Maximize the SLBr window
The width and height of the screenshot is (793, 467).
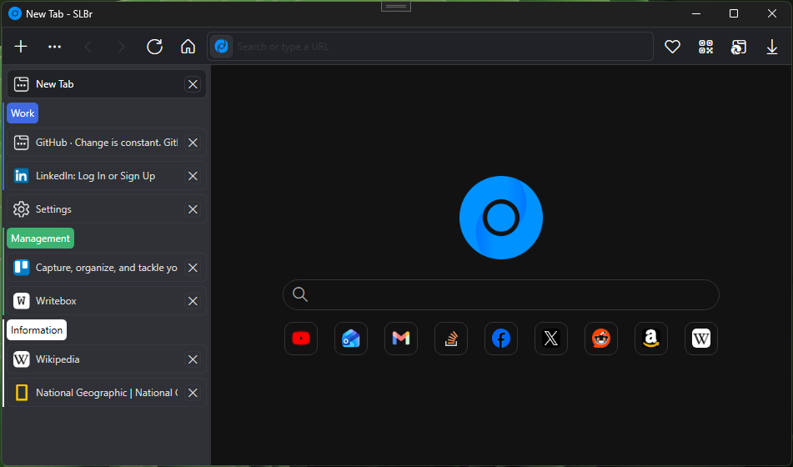pos(734,13)
